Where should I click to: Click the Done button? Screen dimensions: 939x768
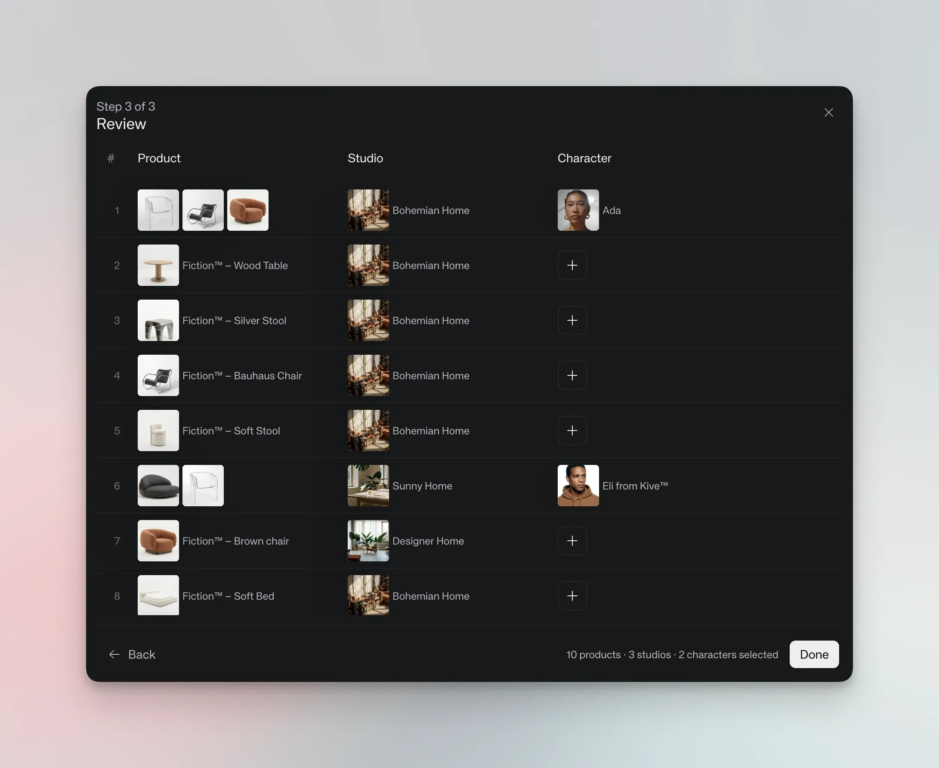coord(814,654)
